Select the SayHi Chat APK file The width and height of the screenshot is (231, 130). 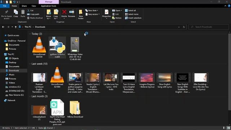click(57, 112)
